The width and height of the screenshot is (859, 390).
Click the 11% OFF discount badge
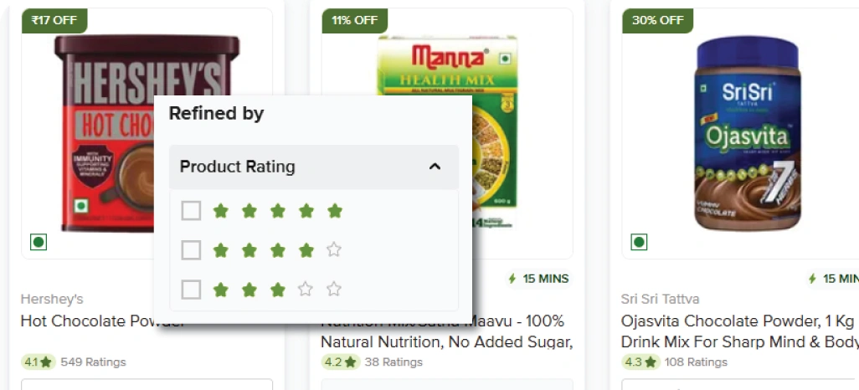pyautogui.click(x=354, y=21)
